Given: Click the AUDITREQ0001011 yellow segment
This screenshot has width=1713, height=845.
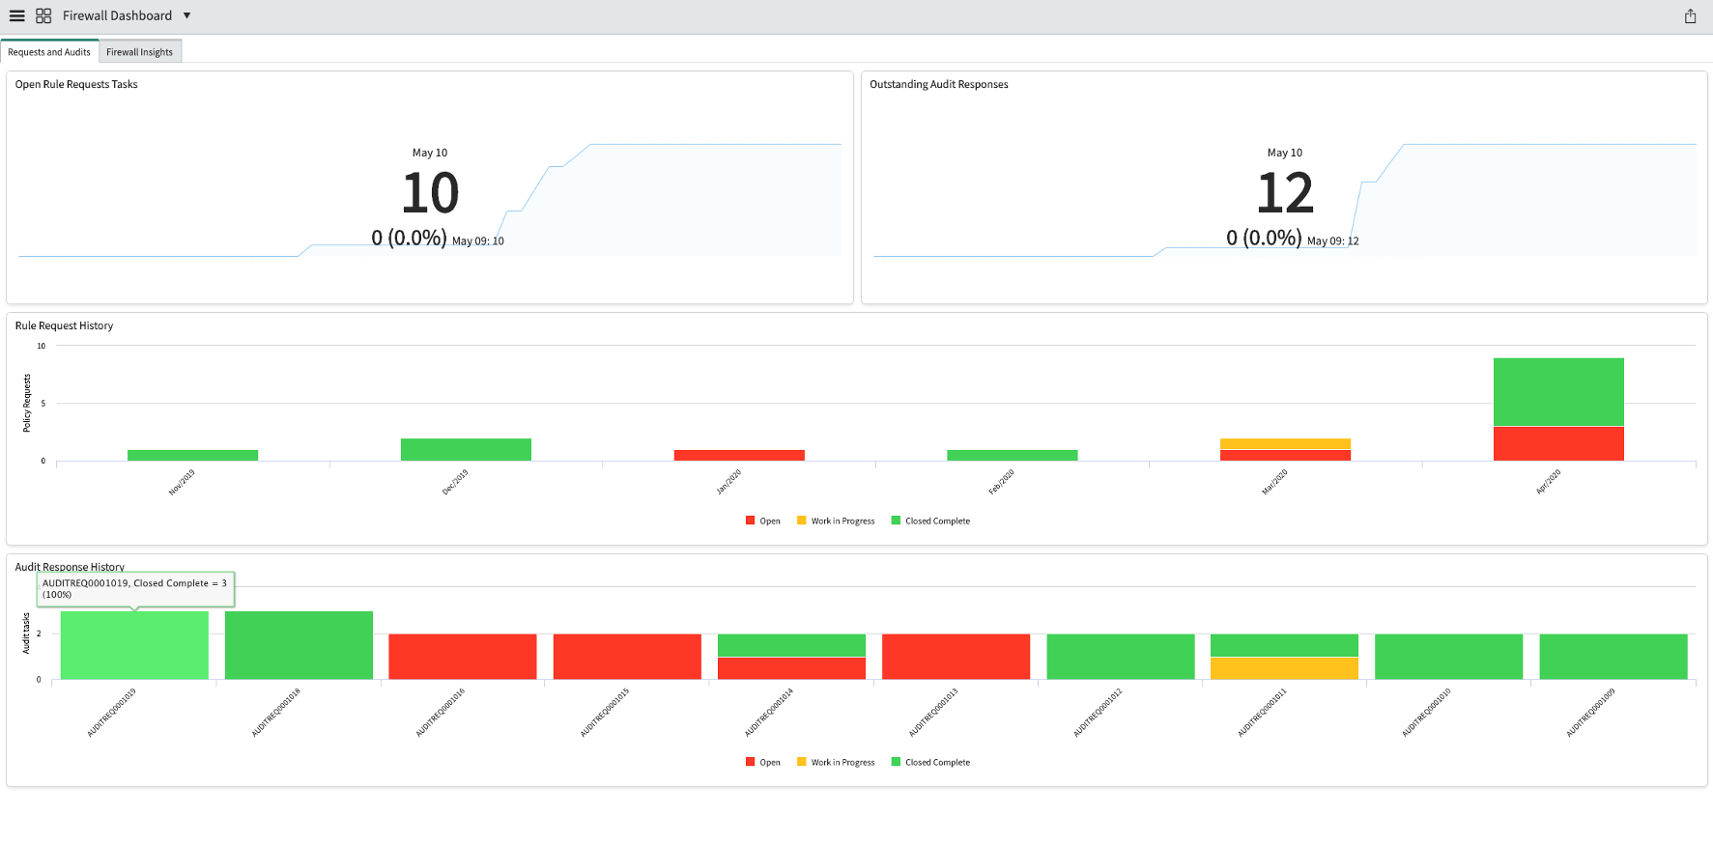Looking at the screenshot, I should [x=1285, y=668].
